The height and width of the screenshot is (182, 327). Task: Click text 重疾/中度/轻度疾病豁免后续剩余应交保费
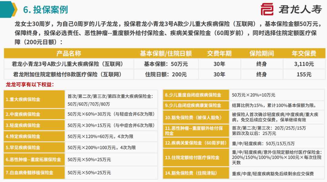pos(273,174)
